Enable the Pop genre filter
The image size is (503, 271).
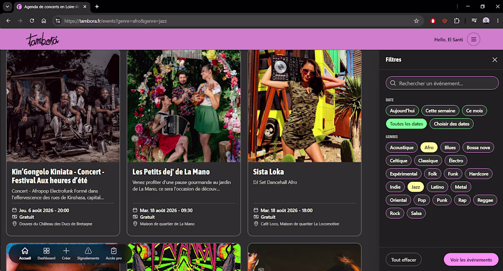click(422, 201)
